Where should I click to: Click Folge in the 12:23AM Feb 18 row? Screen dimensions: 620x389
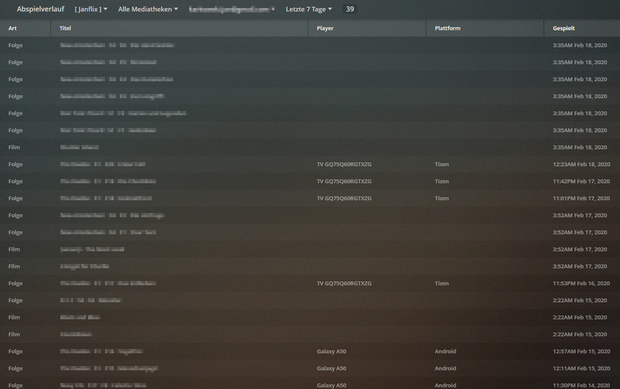[x=15, y=164]
